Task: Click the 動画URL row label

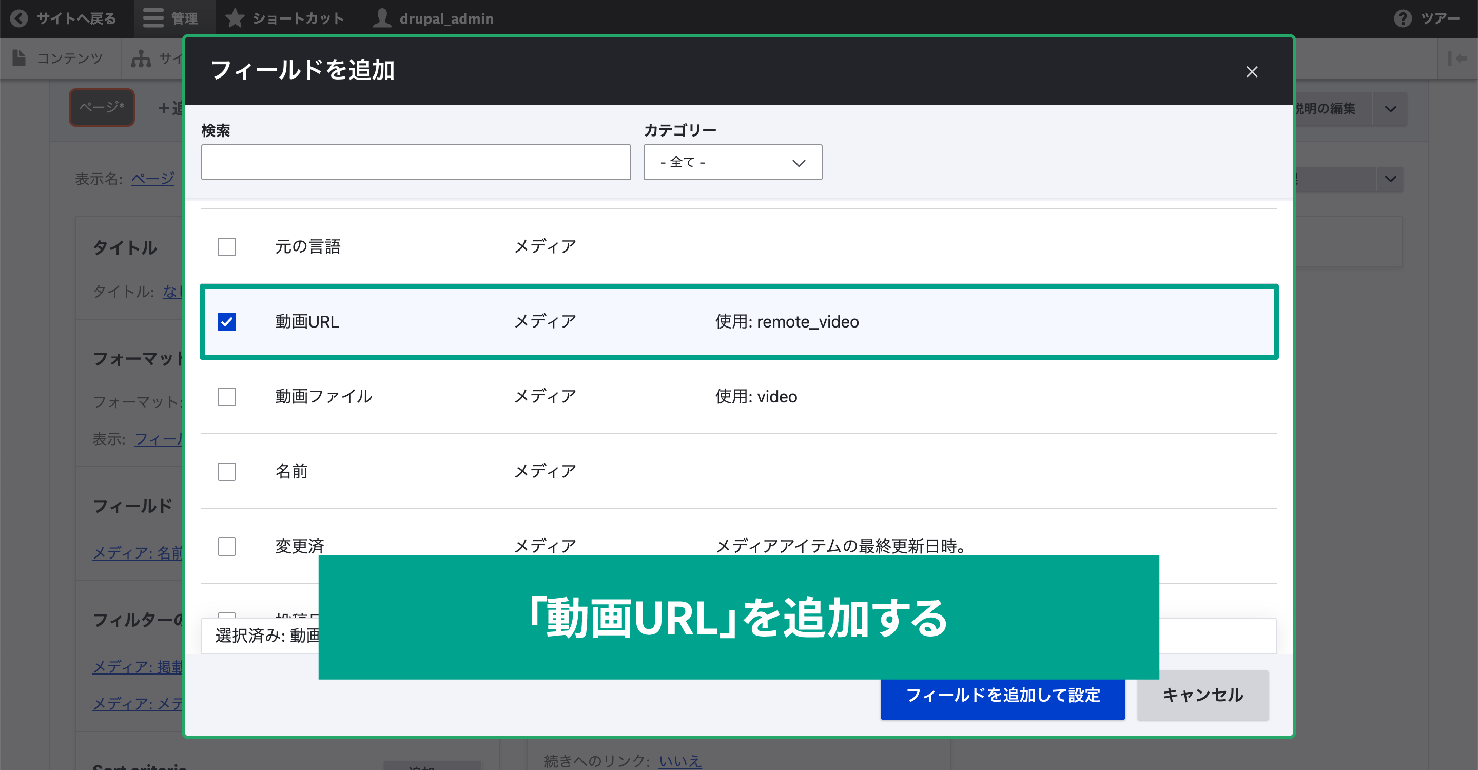Action: (x=307, y=322)
